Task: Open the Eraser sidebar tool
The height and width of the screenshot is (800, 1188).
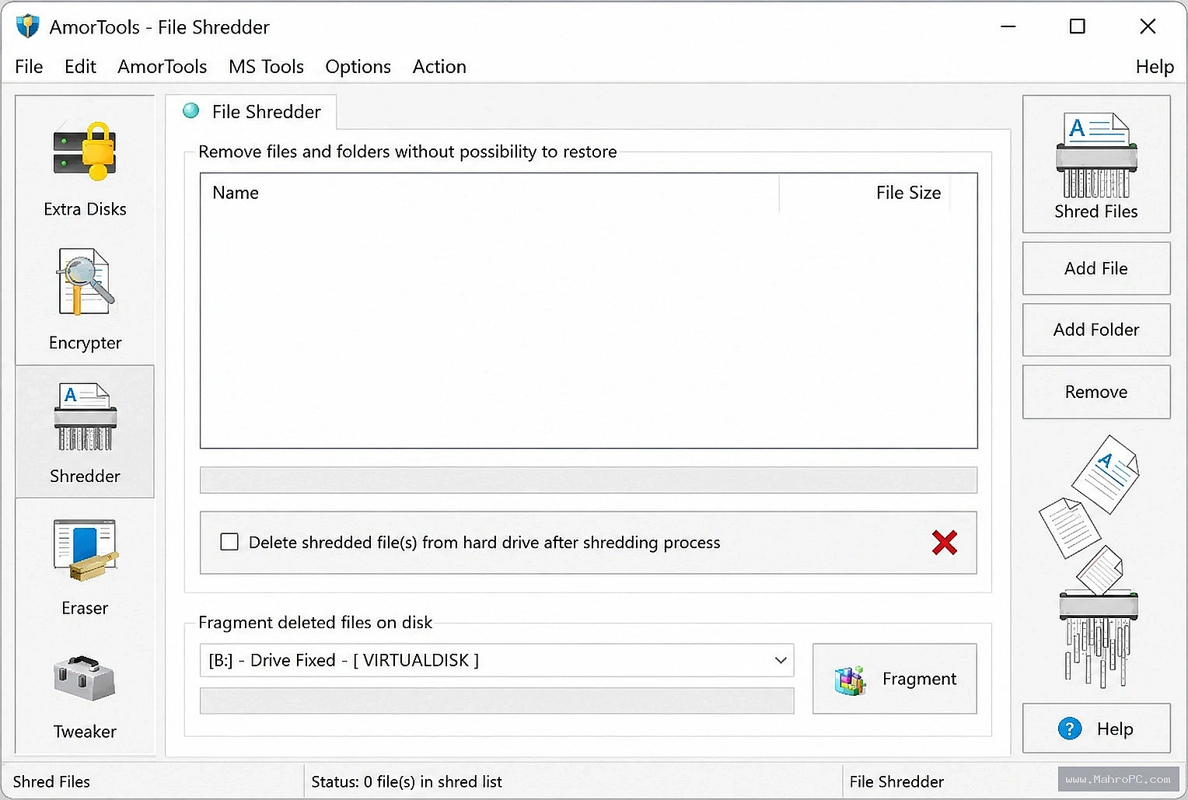Action: pyautogui.click(x=85, y=566)
